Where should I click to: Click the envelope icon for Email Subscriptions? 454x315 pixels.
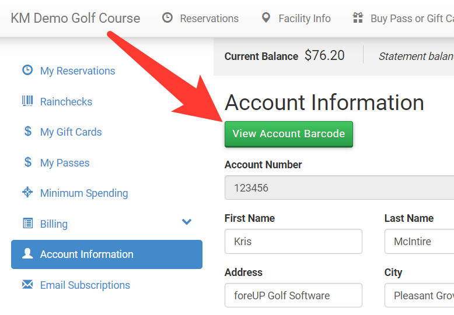[x=27, y=285]
